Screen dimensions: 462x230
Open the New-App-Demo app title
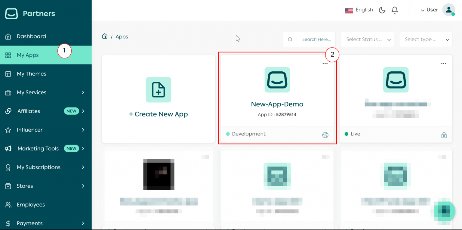click(x=277, y=104)
